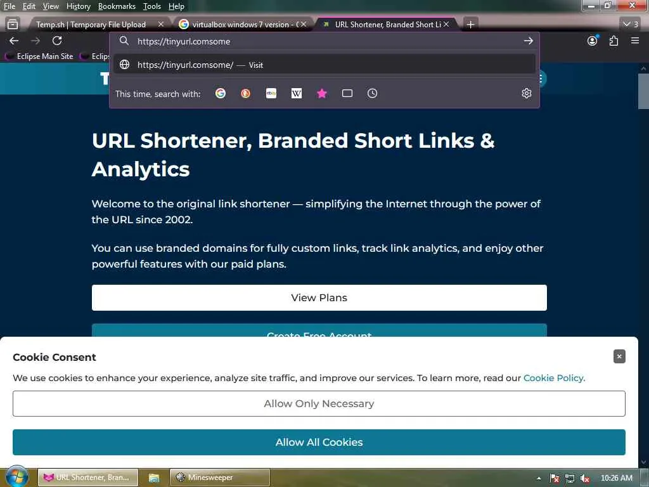Click the Go arrow in address bar
Image resolution: width=649 pixels, height=487 pixels.
click(528, 41)
